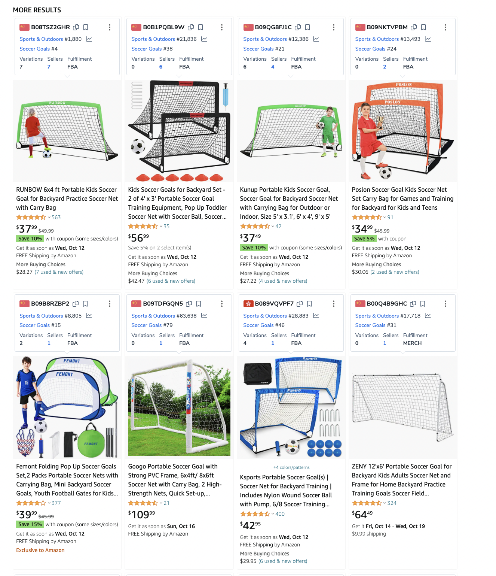Image resolution: width=496 pixels, height=576 pixels.
Task: Show the sales rank graph for B08TSZ2GHR
Action: (89, 39)
